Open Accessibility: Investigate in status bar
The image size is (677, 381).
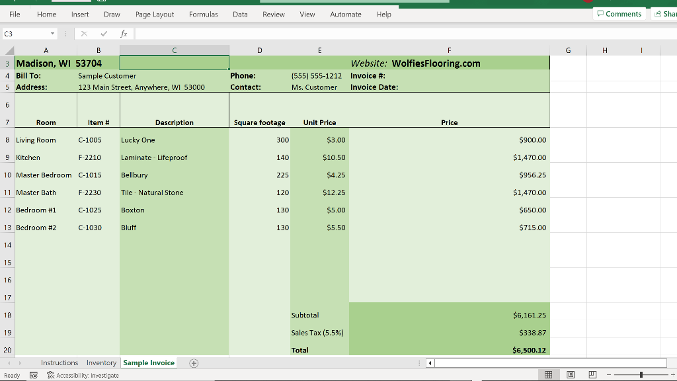pyautogui.click(x=83, y=376)
